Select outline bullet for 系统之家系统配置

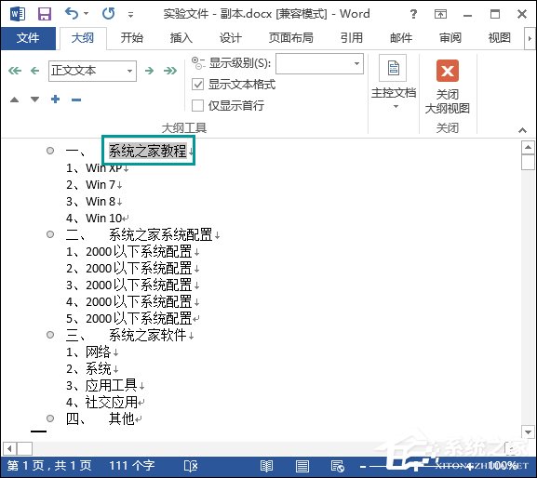[x=50, y=234]
